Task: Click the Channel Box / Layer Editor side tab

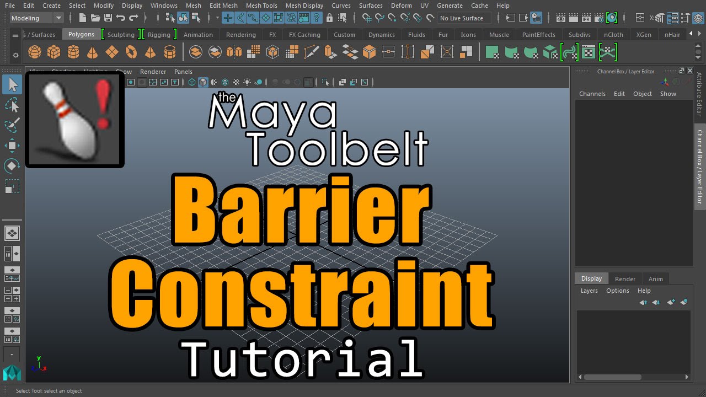Action: (x=699, y=167)
